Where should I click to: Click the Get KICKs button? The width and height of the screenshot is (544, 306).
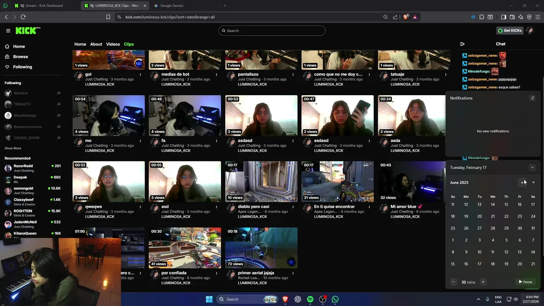(x=509, y=31)
